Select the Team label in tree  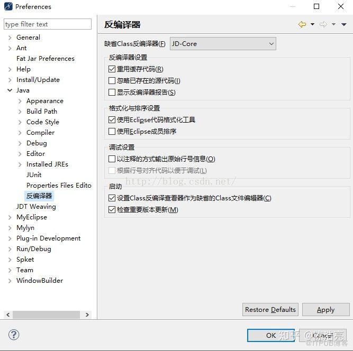tap(25, 270)
